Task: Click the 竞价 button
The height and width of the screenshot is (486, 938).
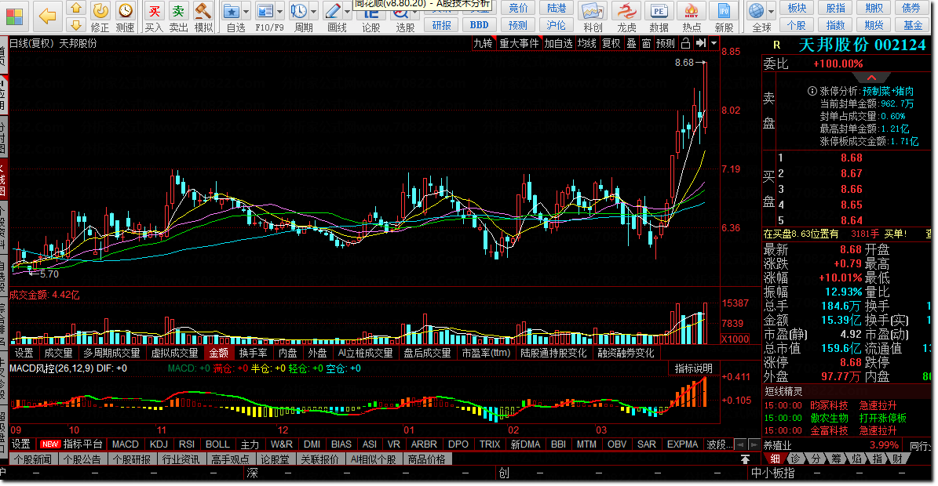Action: [x=518, y=8]
